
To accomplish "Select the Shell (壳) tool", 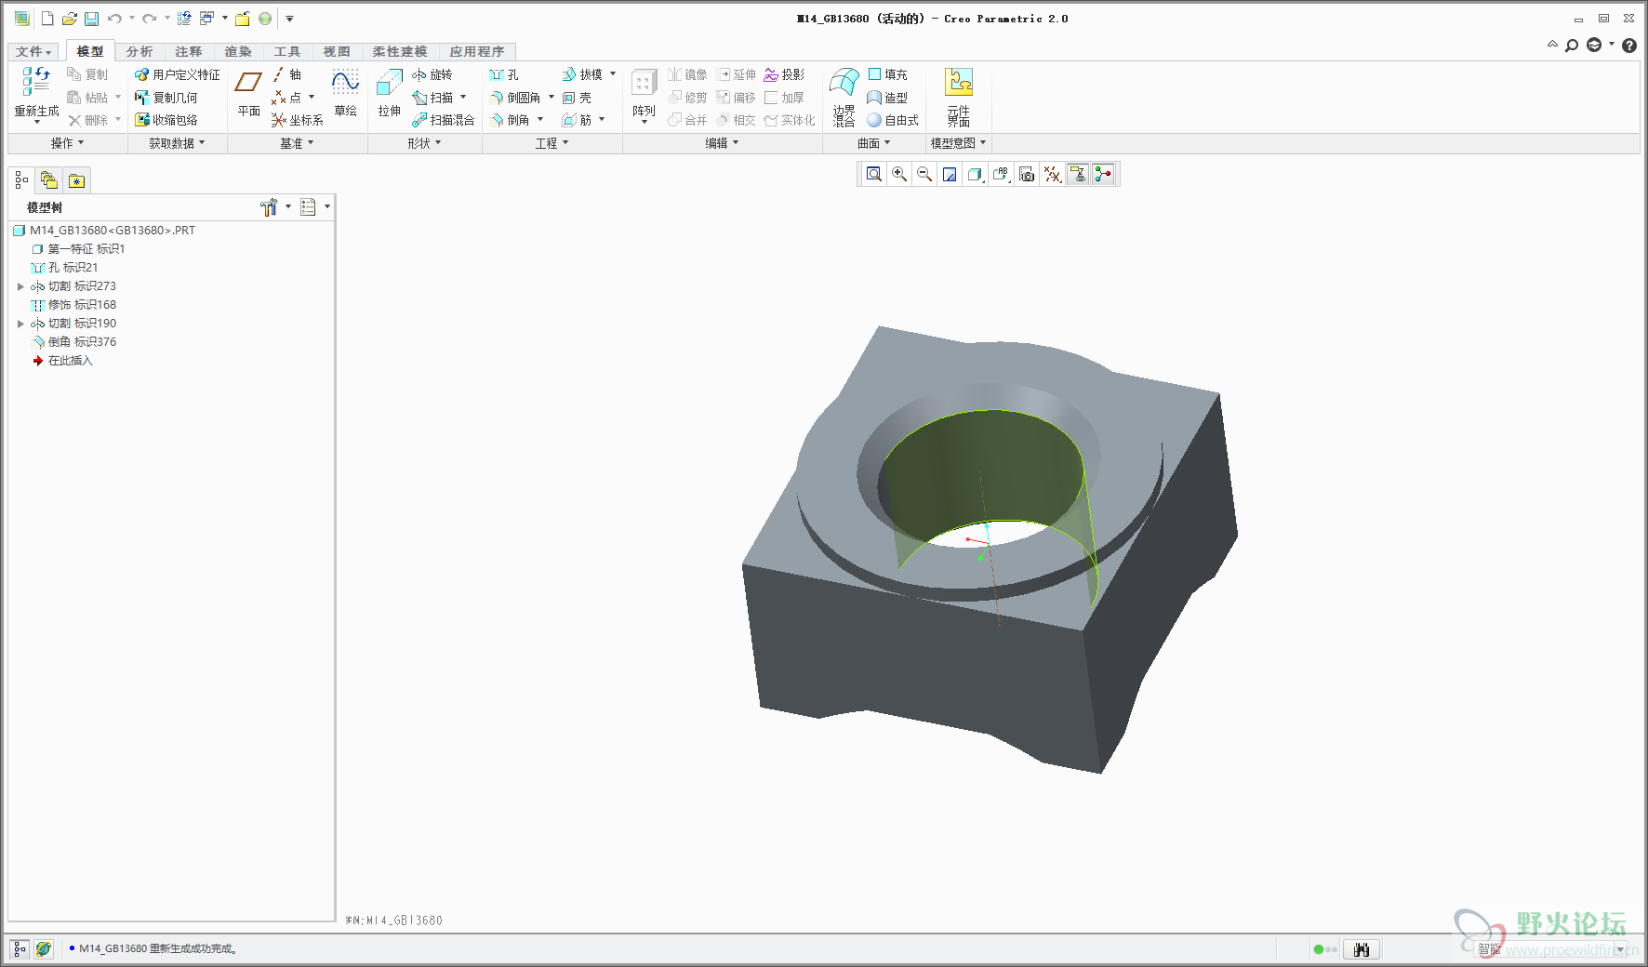I will tap(577, 98).
